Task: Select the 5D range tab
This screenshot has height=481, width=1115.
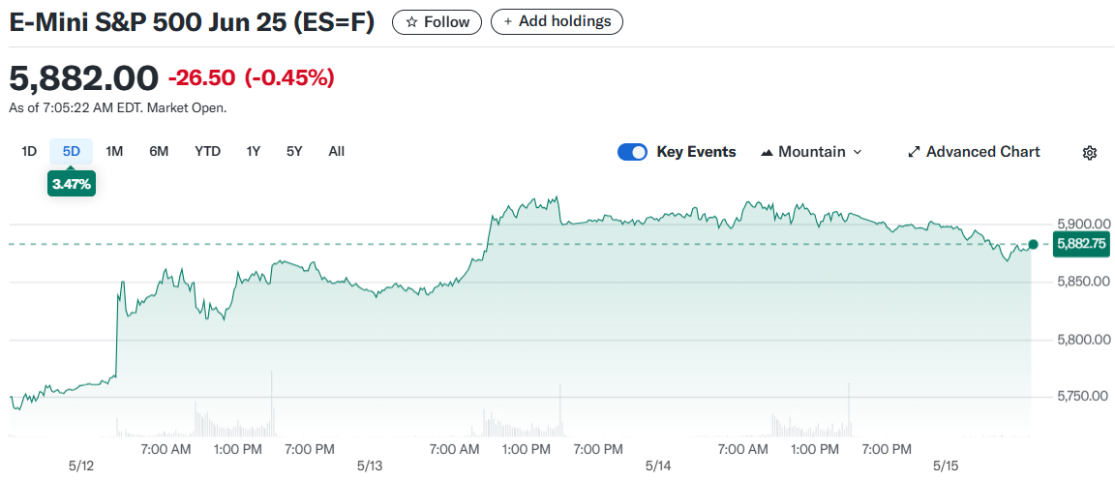Action: click(71, 151)
